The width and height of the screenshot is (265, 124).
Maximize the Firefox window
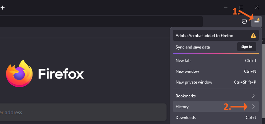241,7
